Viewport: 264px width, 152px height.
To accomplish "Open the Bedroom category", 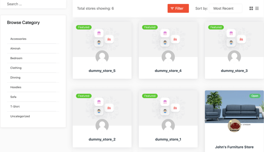I will tap(16, 58).
